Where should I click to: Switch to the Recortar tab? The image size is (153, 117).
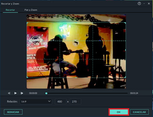pos(10,10)
